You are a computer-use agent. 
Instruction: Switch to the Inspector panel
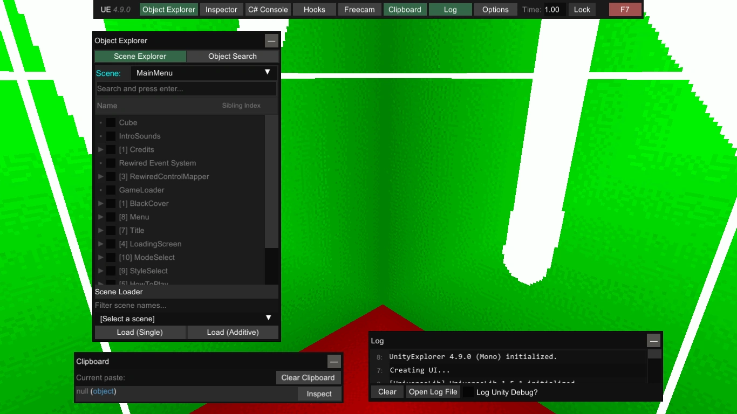(x=221, y=9)
